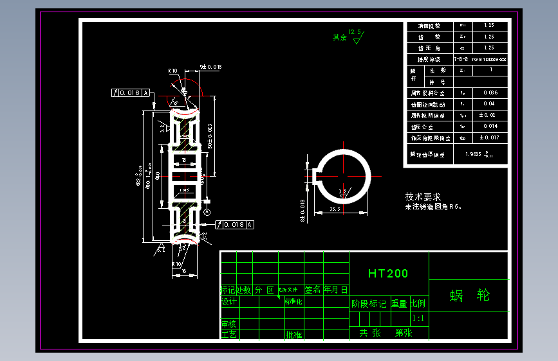Select the 7-8-8 accuracy grade value
Screen dimensions: 558x361
[x=461, y=59]
